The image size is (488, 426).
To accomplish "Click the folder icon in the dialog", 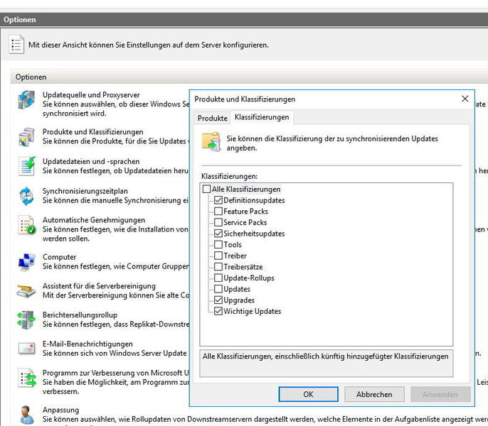I will (x=211, y=142).
